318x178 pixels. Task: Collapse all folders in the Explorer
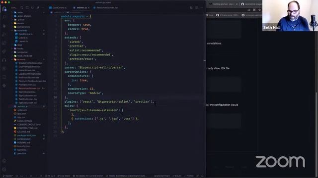tap(38, 8)
